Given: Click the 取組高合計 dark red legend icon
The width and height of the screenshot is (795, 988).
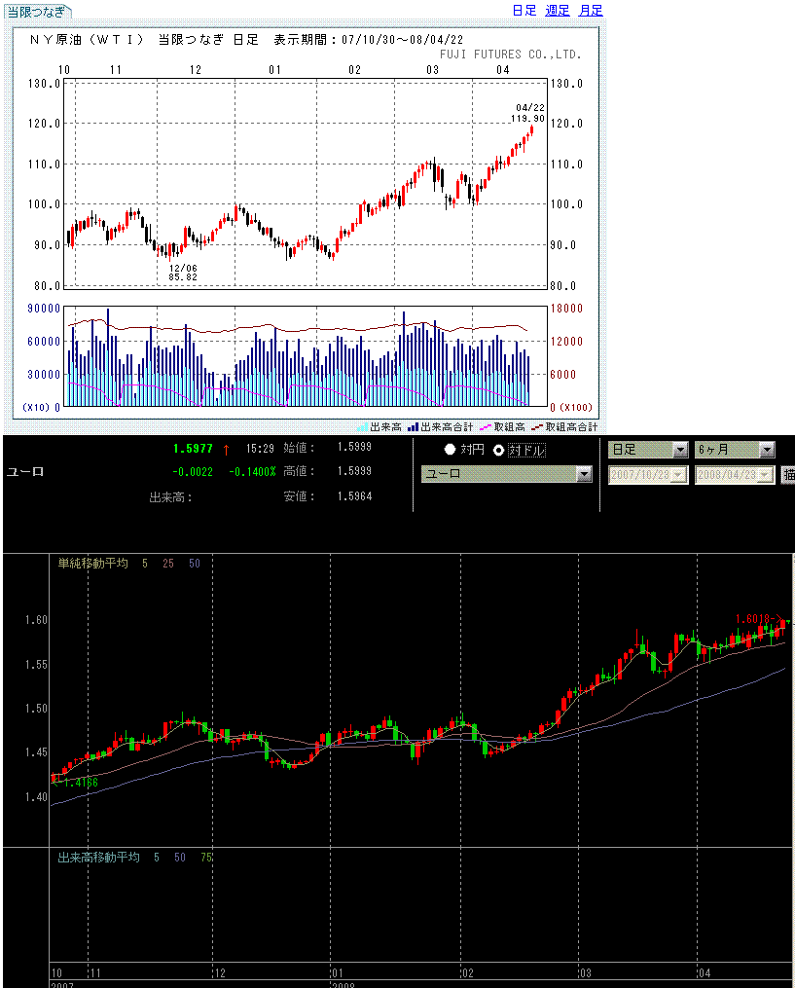Looking at the screenshot, I should point(537,426).
